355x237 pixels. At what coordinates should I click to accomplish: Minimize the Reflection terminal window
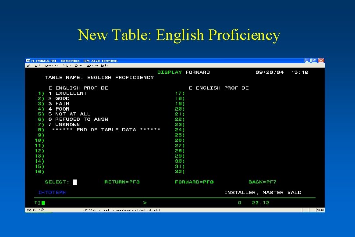coord(307,61)
